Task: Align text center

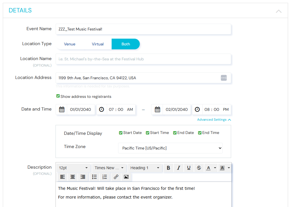Action: (73, 177)
